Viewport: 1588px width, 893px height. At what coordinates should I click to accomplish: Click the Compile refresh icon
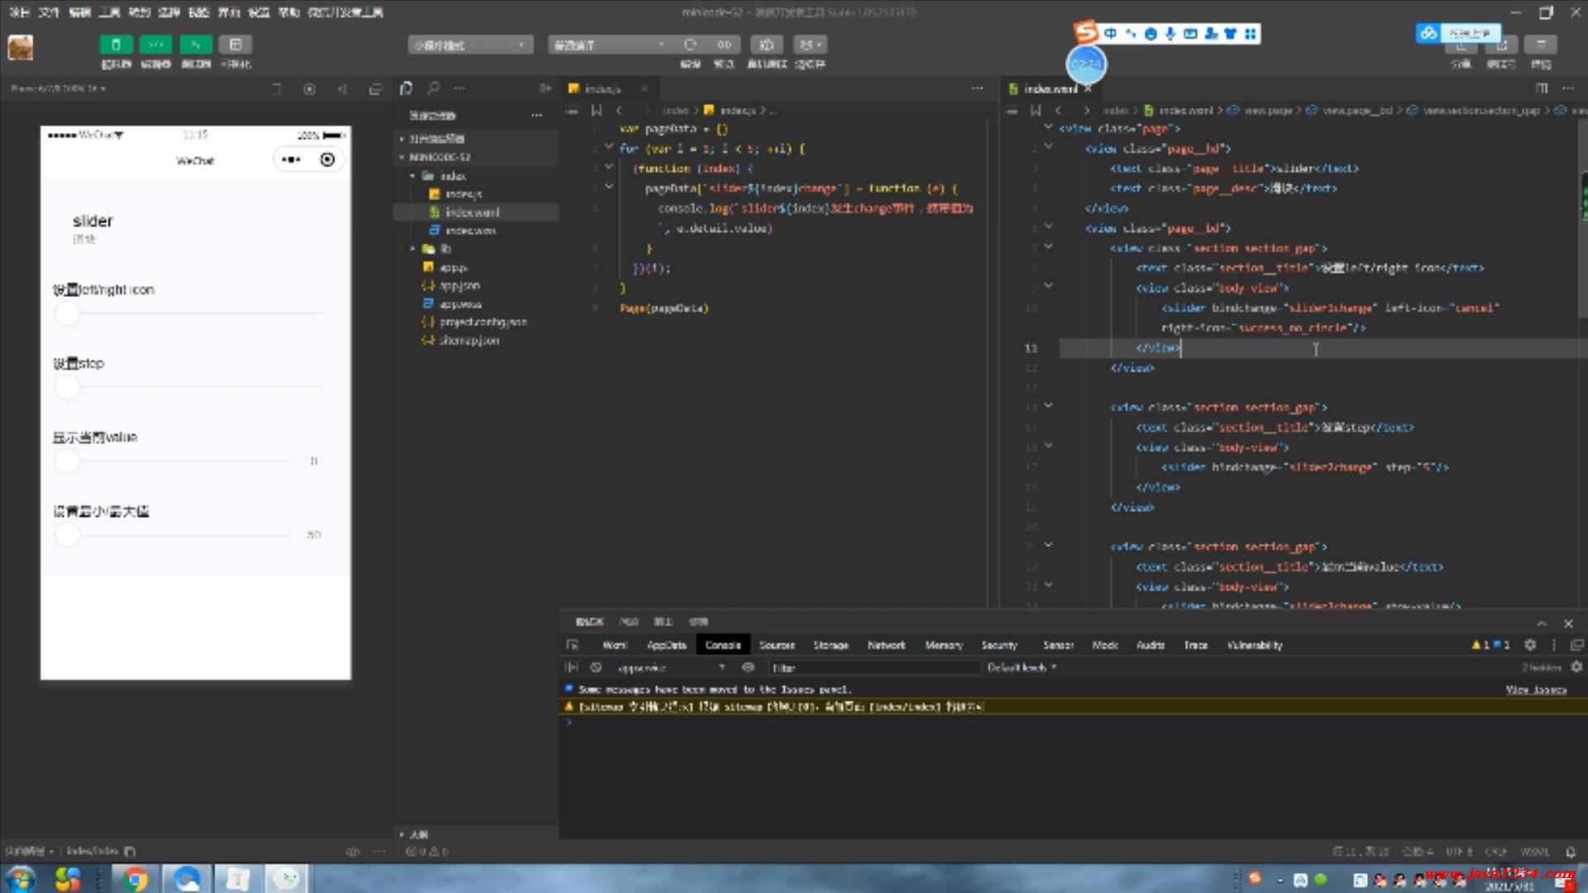click(x=690, y=45)
